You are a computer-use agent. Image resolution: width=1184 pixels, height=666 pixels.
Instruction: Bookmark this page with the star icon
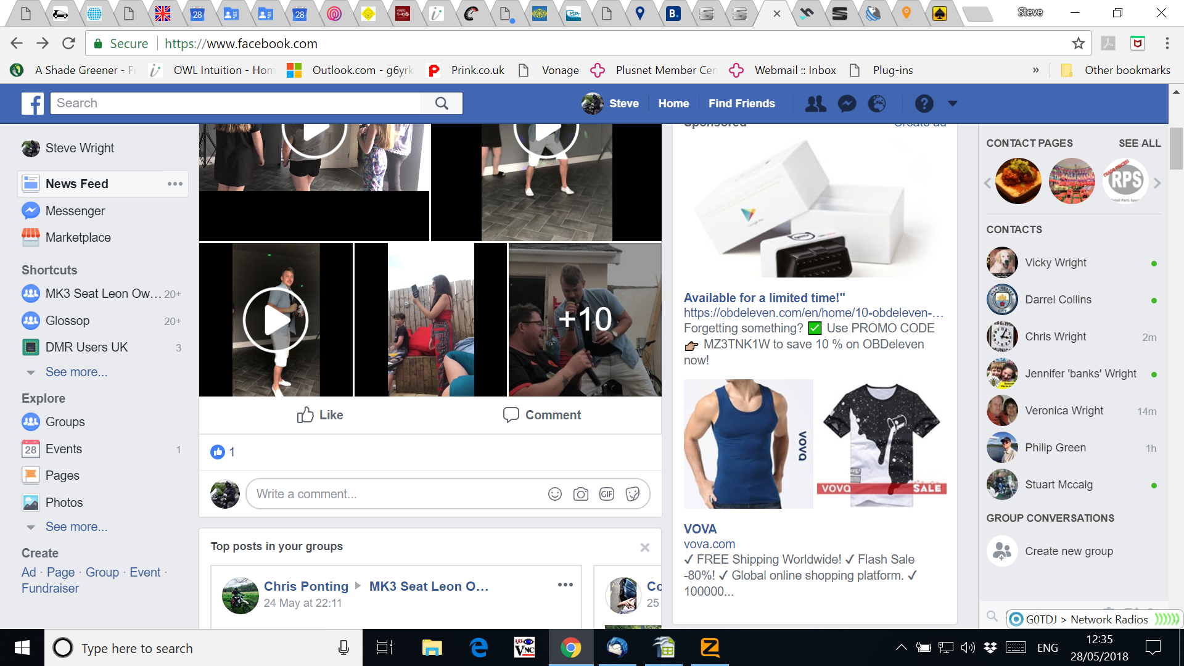(x=1078, y=43)
